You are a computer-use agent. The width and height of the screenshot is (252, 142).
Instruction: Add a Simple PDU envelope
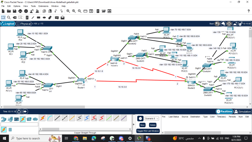tap(57, 18)
